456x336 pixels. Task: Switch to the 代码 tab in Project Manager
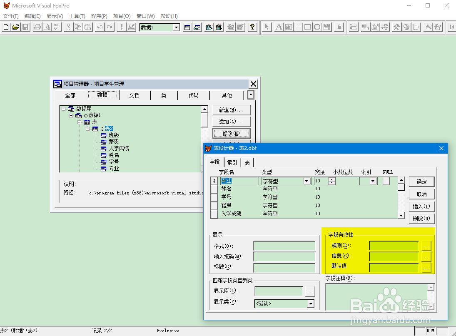click(193, 95)
